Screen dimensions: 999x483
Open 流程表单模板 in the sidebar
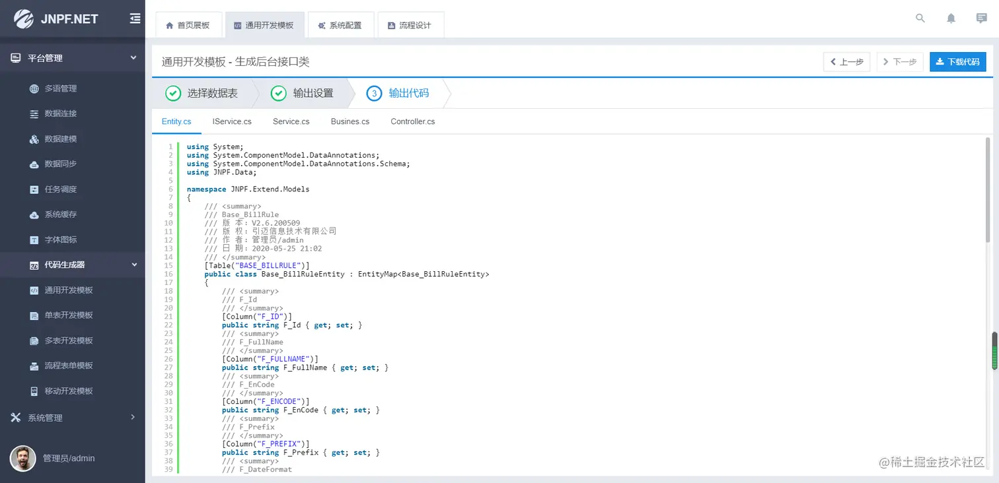(x=73, y=366)
